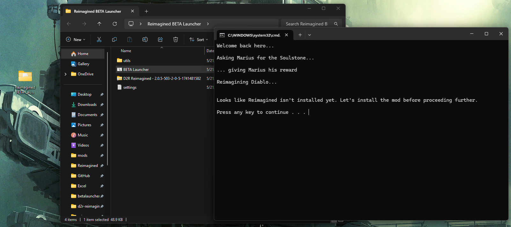Click the Delete trash icon in Explorer toolbar
This screenshot has width=511, height=227.
tap(176, 39)
